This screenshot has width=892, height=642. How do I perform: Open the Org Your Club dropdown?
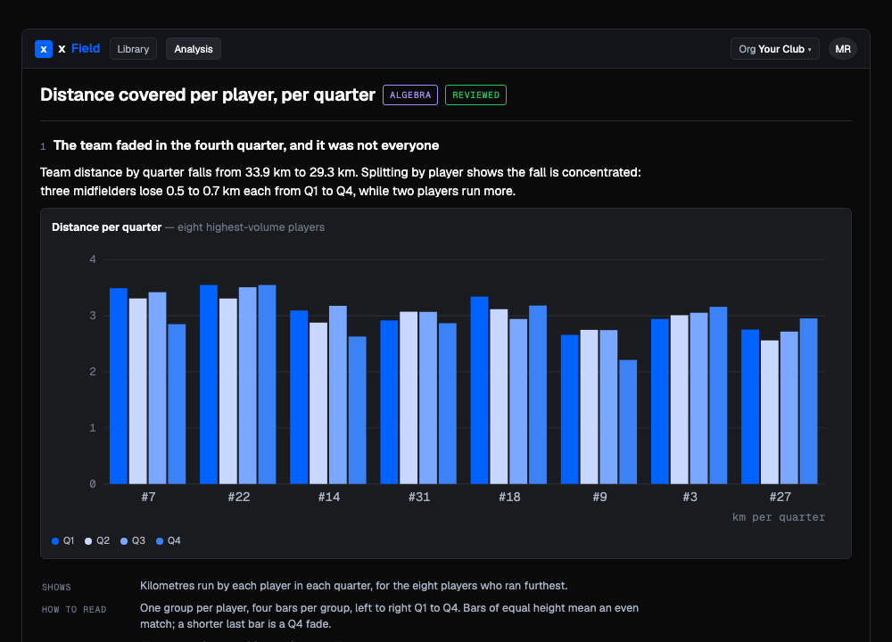775,49
